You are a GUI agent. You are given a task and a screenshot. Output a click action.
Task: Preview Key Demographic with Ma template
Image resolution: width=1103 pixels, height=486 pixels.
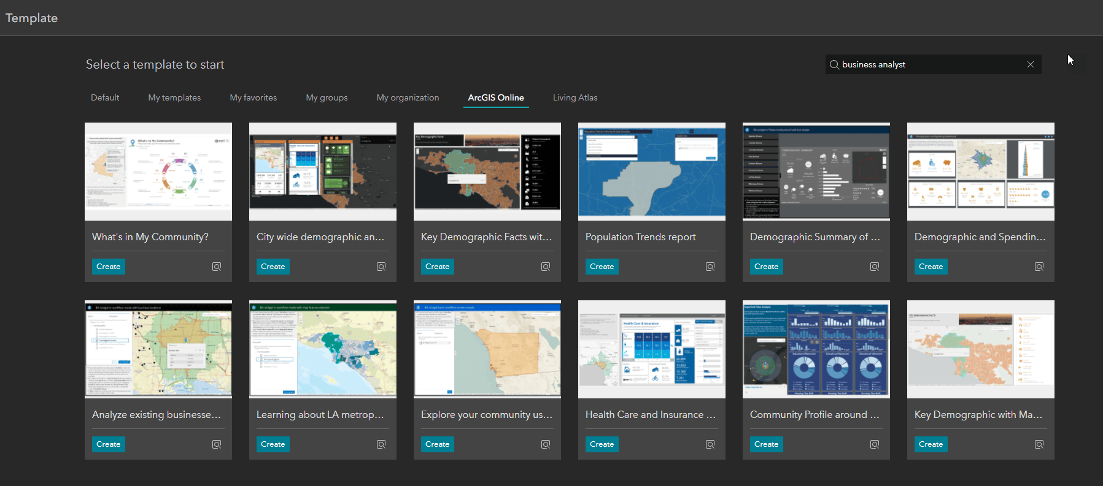click(x=1039, y=444)
